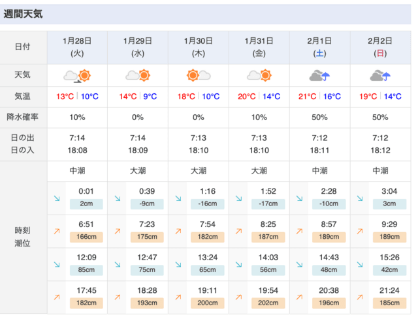Click the falling tide arrow beside 13:24
The width and height of the screenshot is (418, 317).
click(178, 265)
